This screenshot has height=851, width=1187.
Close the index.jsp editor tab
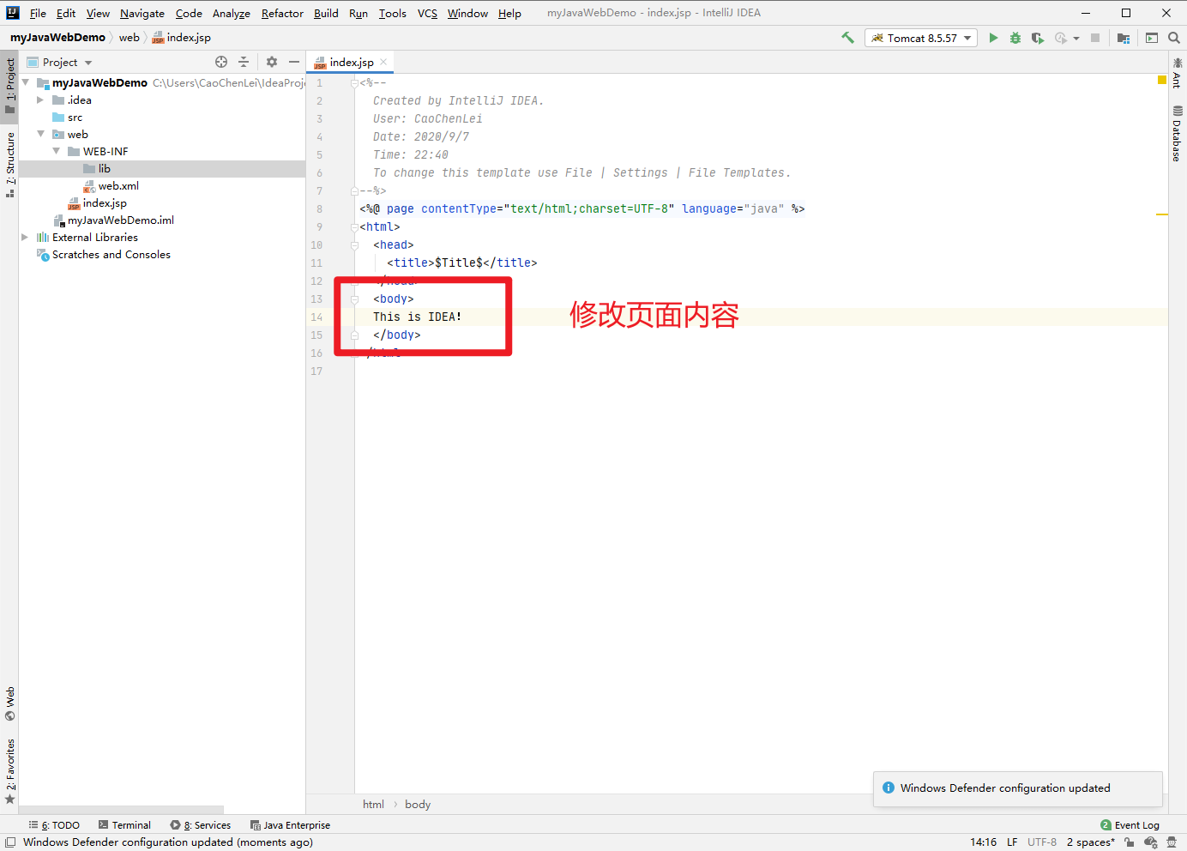(383, 62)
